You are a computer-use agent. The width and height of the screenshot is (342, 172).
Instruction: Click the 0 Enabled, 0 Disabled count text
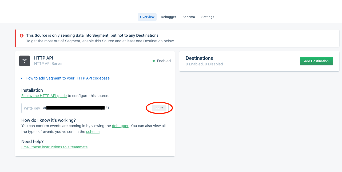pos(204,64)
